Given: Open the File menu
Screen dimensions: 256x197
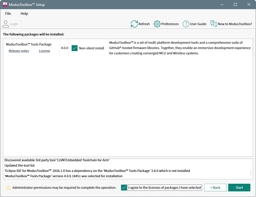Looking at the screenshot, I should 8,14.
